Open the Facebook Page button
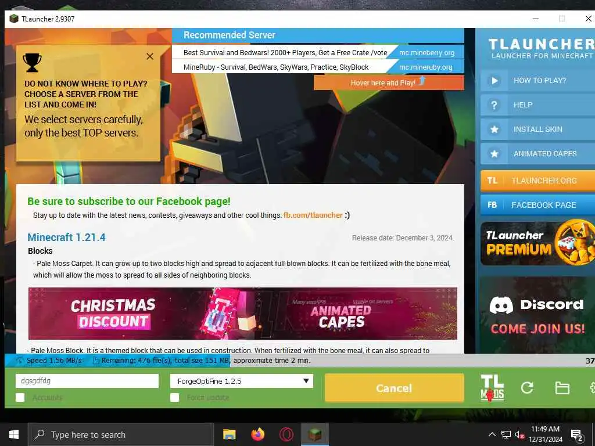The width and height of the screenshot is (595, 446). point(537,205)
